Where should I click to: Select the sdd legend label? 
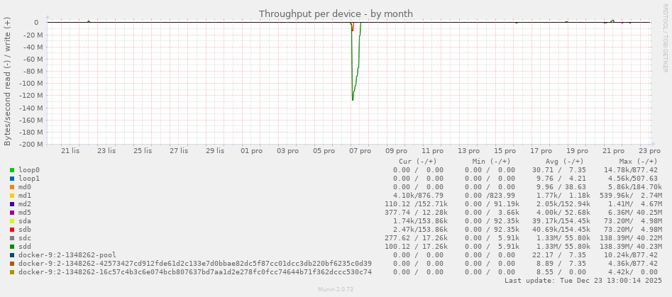pyautogui.click(x=25, y=247)
